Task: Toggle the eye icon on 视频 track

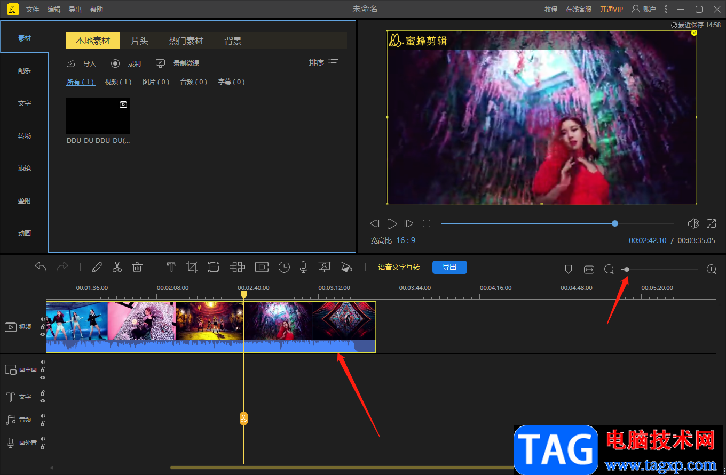Action: pos(43,334)
